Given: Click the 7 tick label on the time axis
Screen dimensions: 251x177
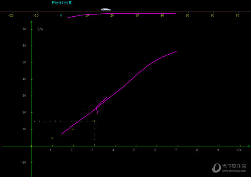Looking at the screenshot, I should tap(176, 150).
